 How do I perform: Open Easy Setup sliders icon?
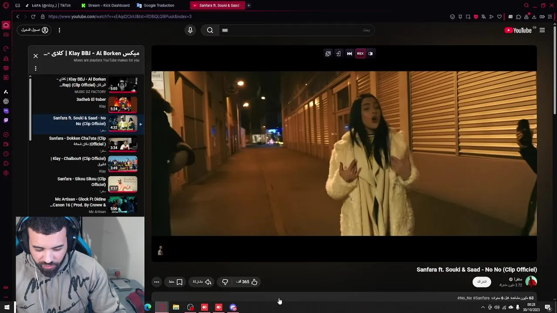(x=550, y=17)
